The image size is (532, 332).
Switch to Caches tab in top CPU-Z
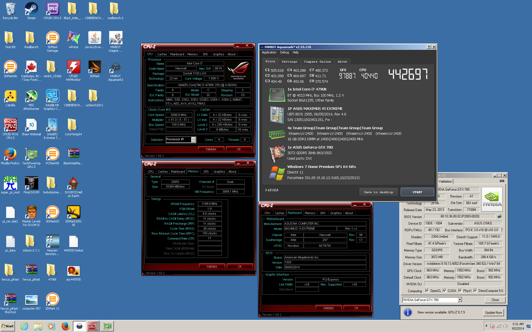(162, 54)
